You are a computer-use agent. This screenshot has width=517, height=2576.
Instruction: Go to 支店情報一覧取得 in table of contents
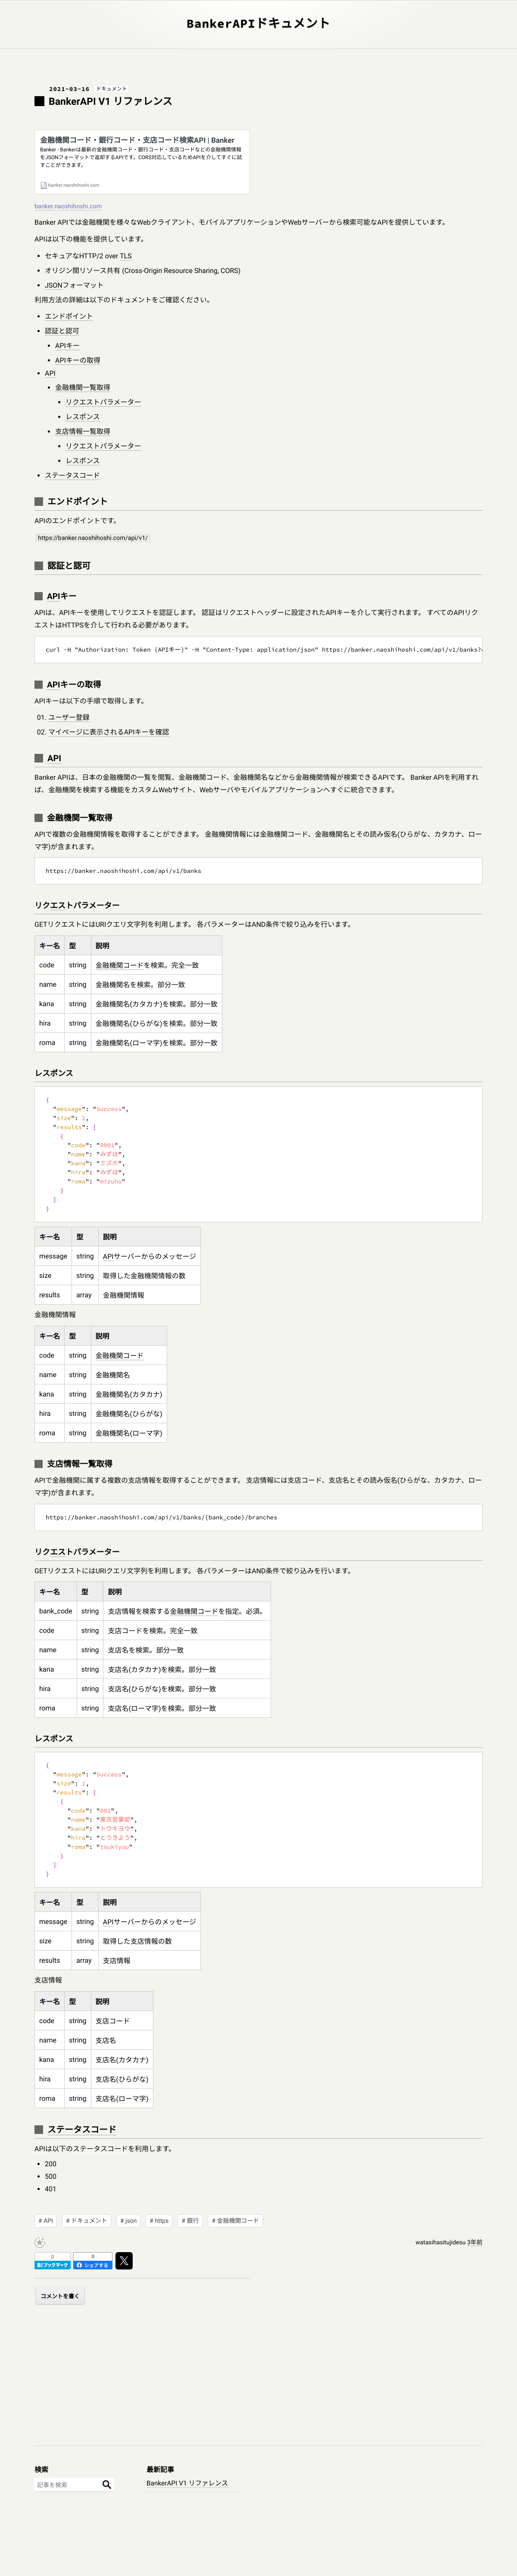coord(83,431)
